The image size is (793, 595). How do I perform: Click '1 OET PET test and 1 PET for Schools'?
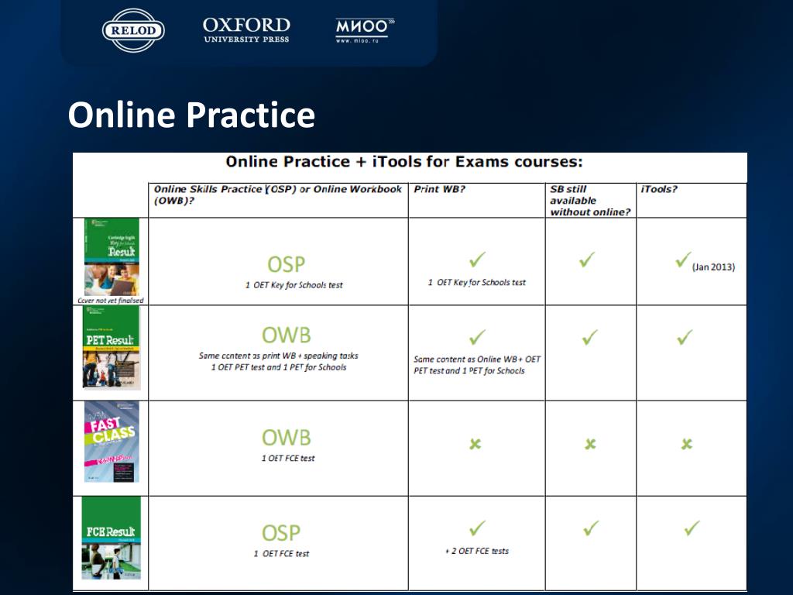(x=279, y=367)
